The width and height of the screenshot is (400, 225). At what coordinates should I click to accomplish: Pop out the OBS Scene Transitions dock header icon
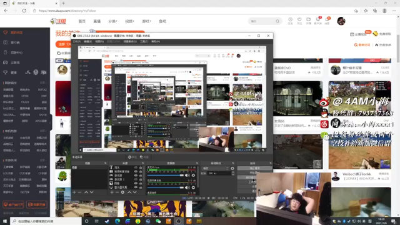click(233, 163)
